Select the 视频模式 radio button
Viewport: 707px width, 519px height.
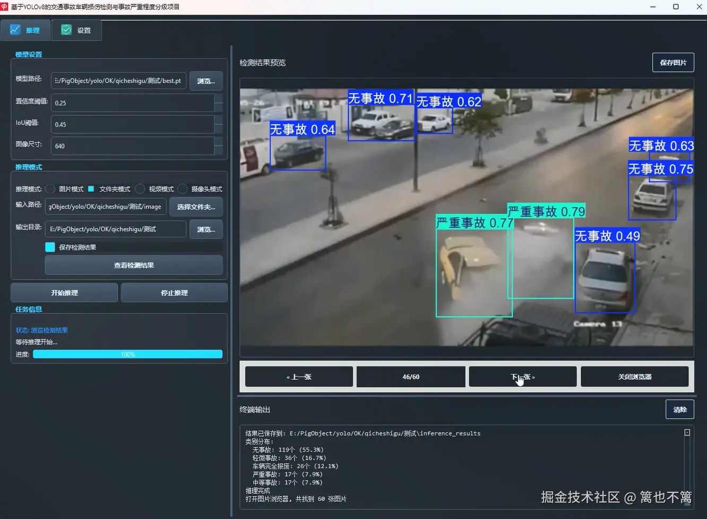pos(140,189)
